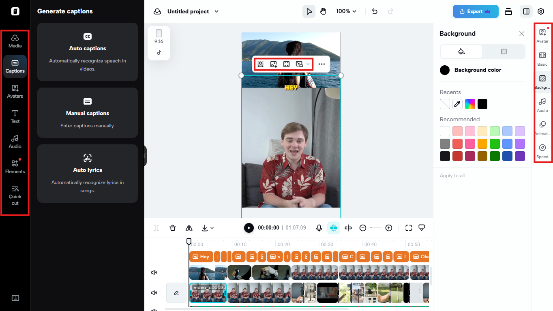Play the video preview
This screenshot has height=311, width=553.
point(249,228)
